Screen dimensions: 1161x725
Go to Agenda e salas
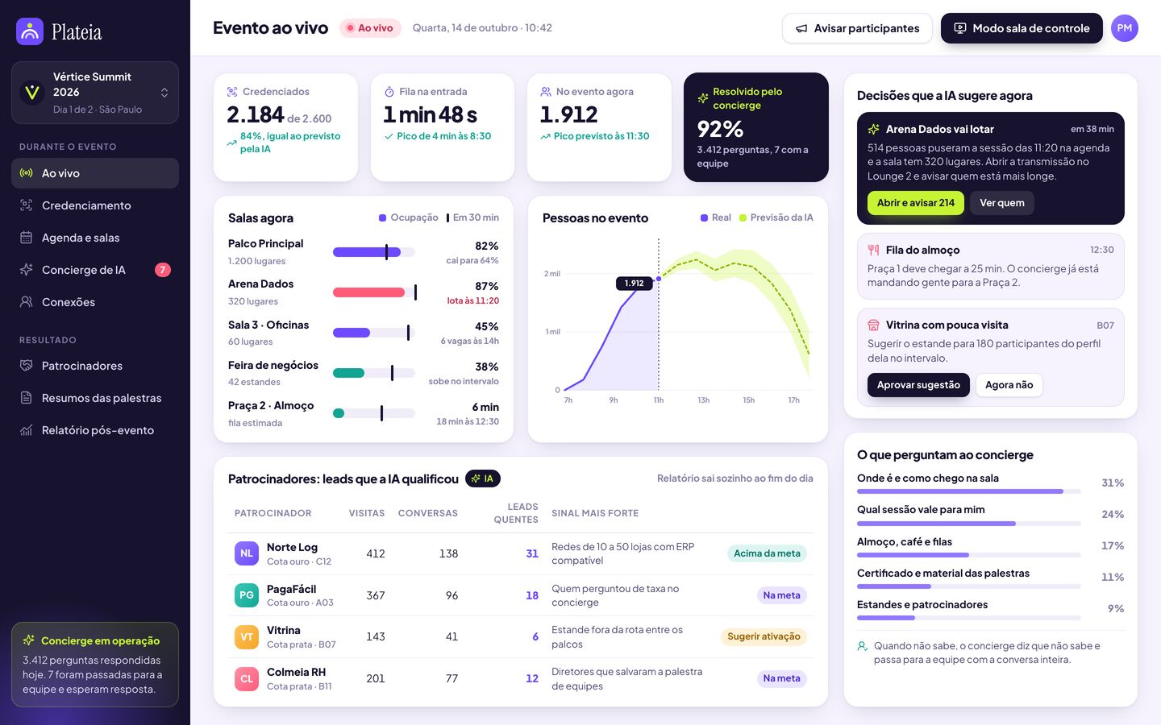tap(95, 238)
